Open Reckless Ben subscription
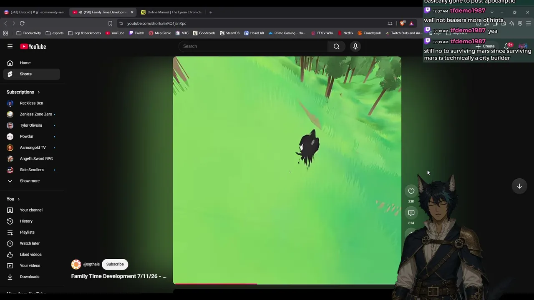This screenshot has width=534, height=300. point(32,103)
